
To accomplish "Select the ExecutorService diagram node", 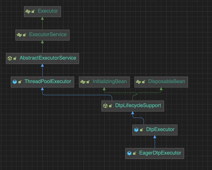I will [x=42, y=35].
